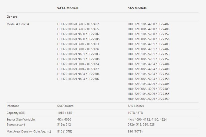Select SAS model HUH721008AL5200 / 0F27356
Image resolution: width=206 pixels, height=137 pixels.
149,39
